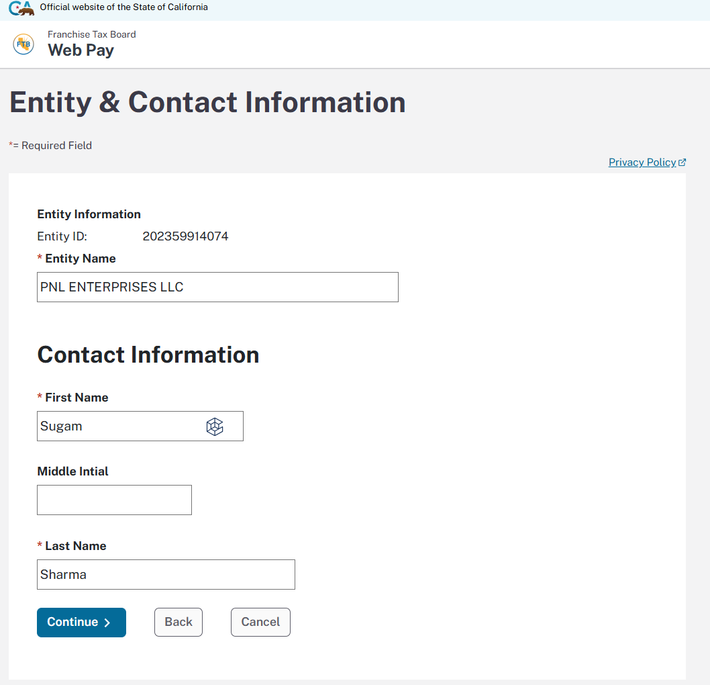This screenshot has width=710, height=685.
Task: Click the Official website of California text
Action: point(123,7)
